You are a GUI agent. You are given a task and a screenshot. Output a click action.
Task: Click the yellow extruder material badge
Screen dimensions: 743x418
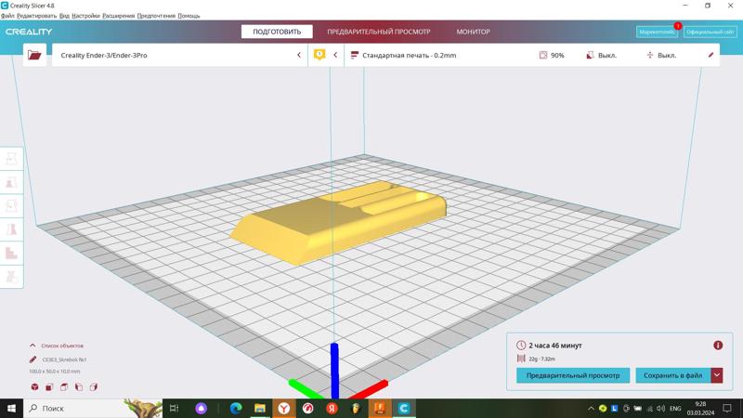coord(319,55)
